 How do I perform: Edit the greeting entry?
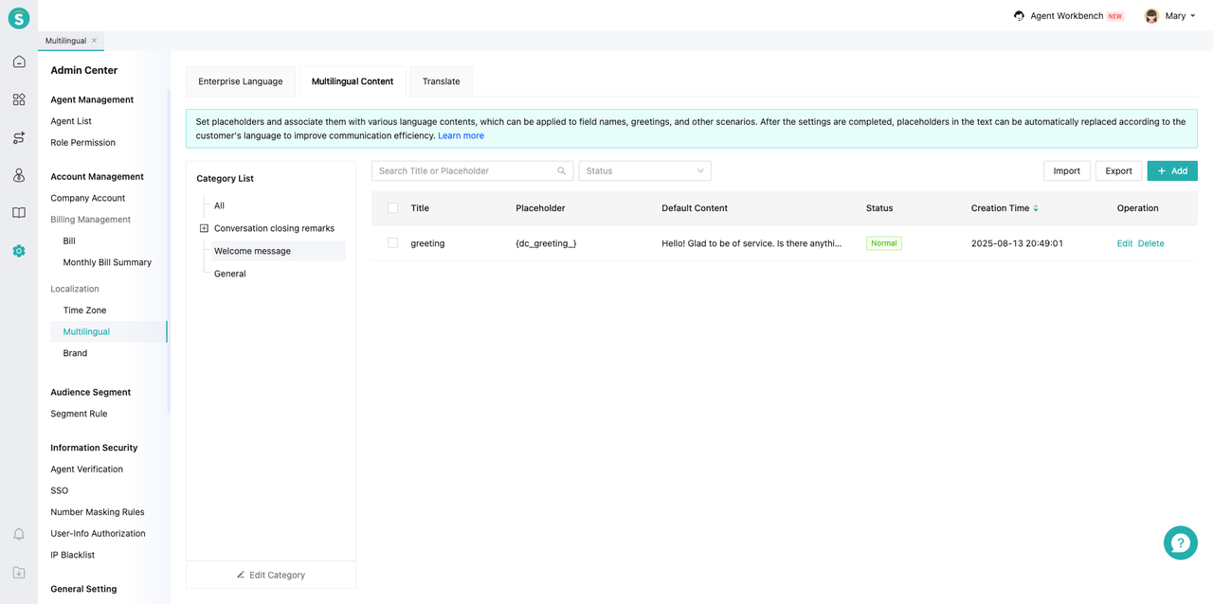pyautogui.click(x=1125, y=243)
